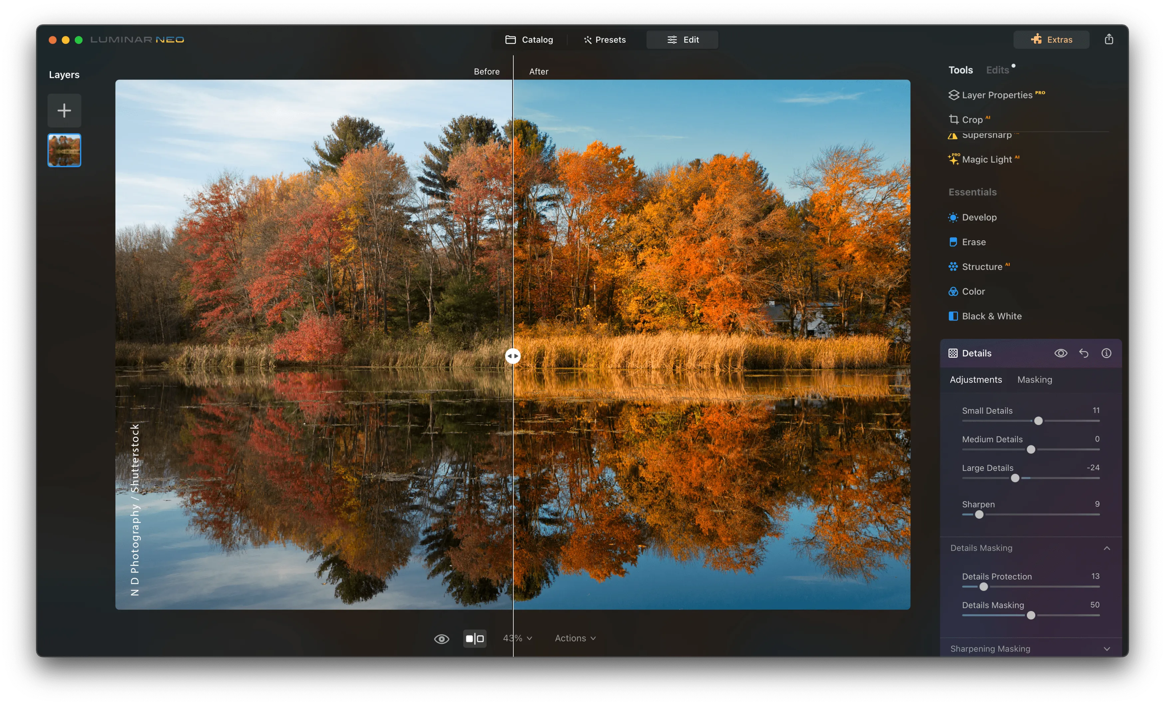
Task: Click the Sharpen slider handle
Action: coord(979,514)
